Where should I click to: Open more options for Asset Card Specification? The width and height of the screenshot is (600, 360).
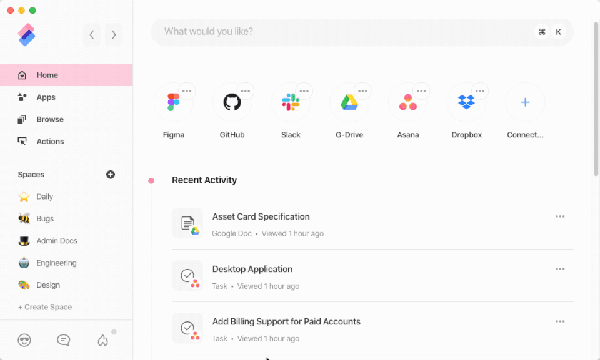tap(560, 216)
